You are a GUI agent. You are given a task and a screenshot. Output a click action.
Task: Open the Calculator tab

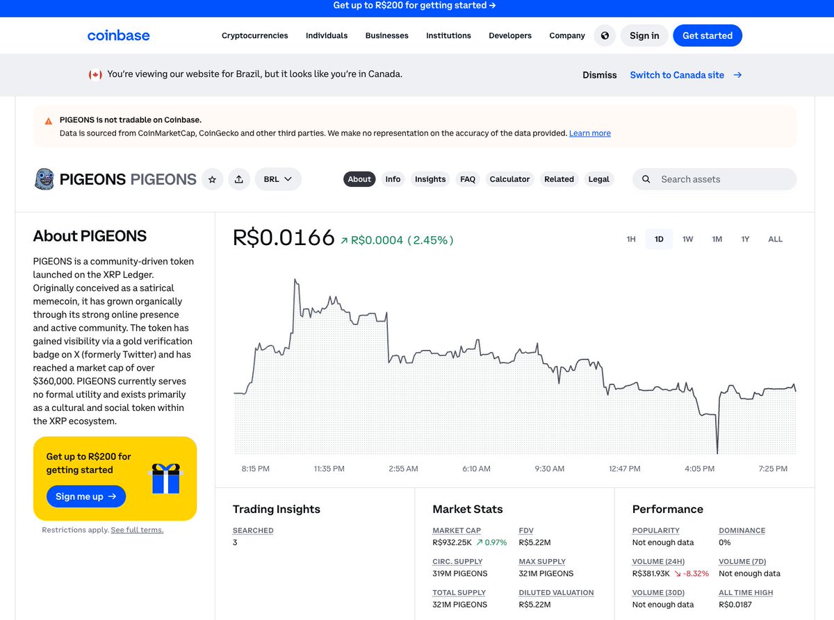(509, 179)
